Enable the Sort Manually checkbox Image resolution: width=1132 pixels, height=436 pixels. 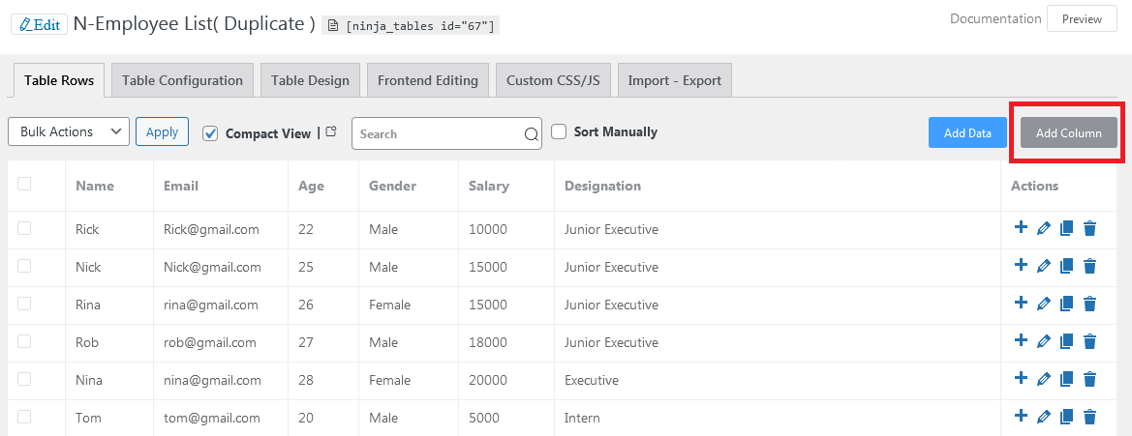559,131
